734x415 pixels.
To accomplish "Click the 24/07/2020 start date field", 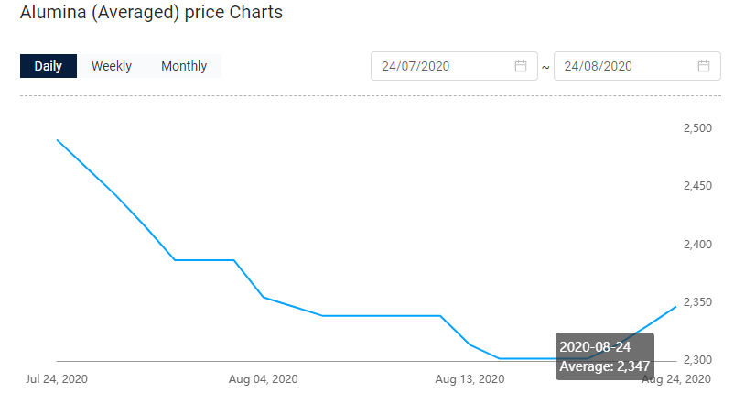I will pos(454,66).
